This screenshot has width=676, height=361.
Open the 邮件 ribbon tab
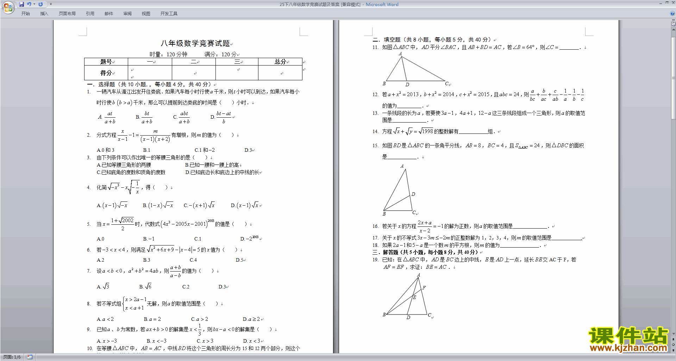click(109, 14)
